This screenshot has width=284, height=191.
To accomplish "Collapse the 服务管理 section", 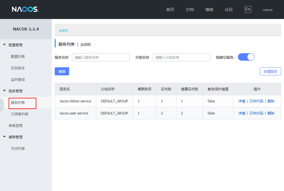I will coord(15,91).
